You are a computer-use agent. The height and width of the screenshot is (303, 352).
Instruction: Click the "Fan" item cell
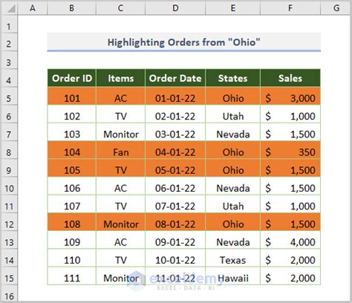tap(121, 150)
